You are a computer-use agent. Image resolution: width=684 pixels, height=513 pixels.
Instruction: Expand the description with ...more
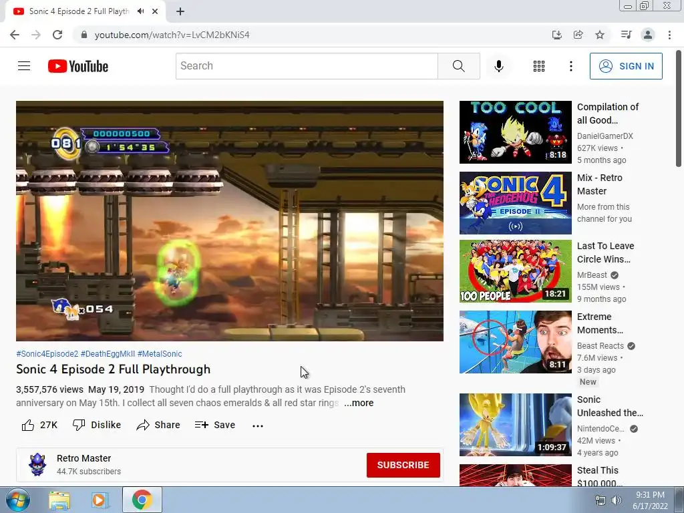coord(359,403)
